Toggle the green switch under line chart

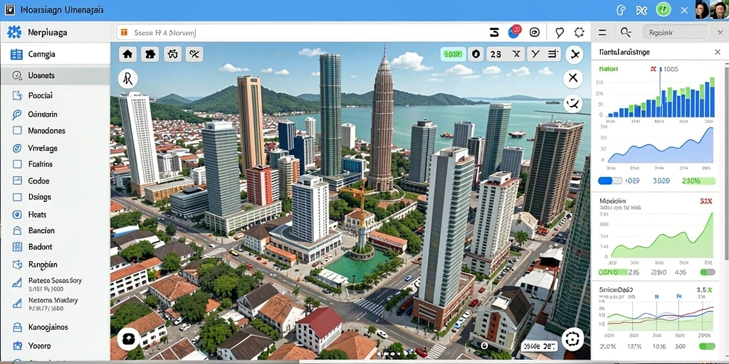tap(707, 346)
